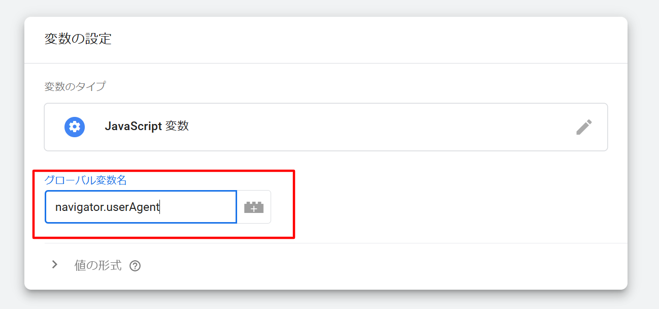The image size is (659, 309).
Task: Expand the 値の形式 chevron arrow
Action: click(55, 265)
